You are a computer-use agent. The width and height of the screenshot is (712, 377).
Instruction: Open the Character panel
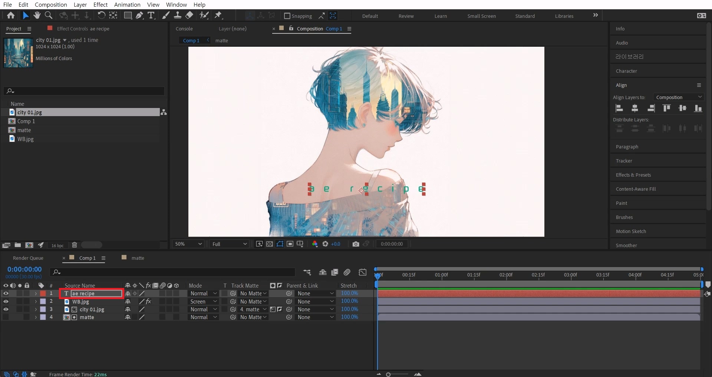[626, 71]
